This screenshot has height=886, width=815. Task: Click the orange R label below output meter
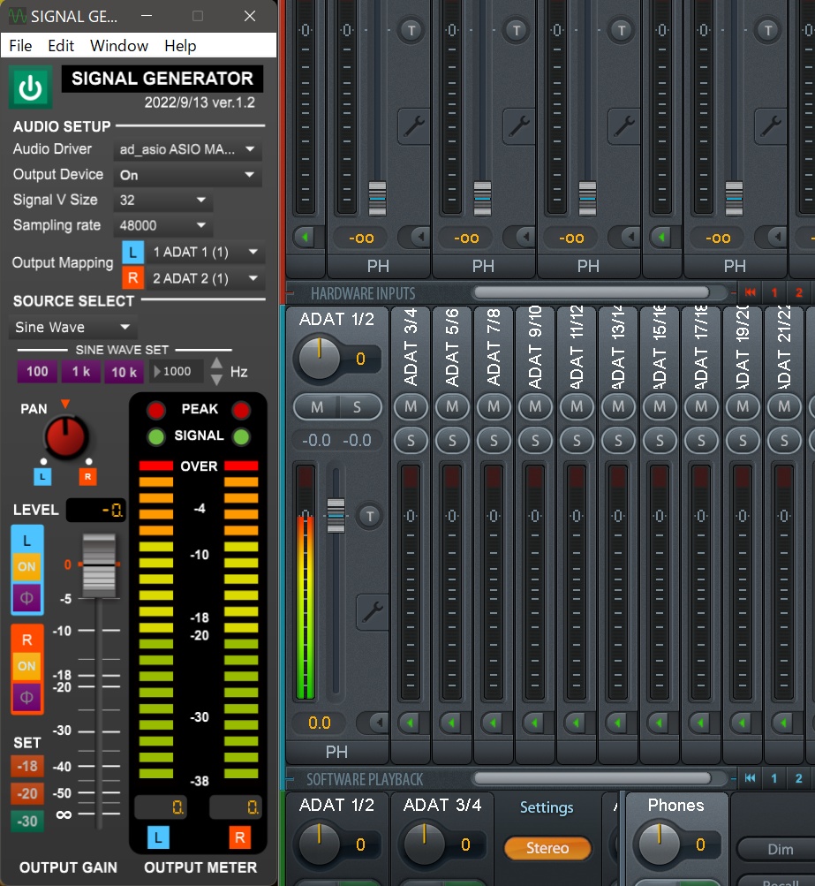coord(239,837)
